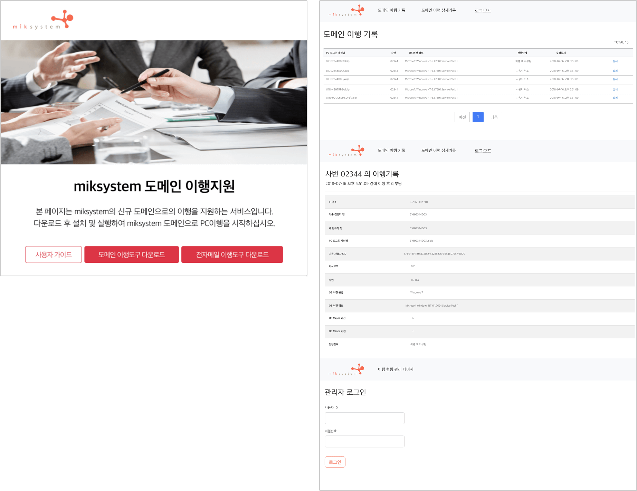Click WIN-9QDG69MSQFE\alolp cell in the list

(x=341, y=98)
